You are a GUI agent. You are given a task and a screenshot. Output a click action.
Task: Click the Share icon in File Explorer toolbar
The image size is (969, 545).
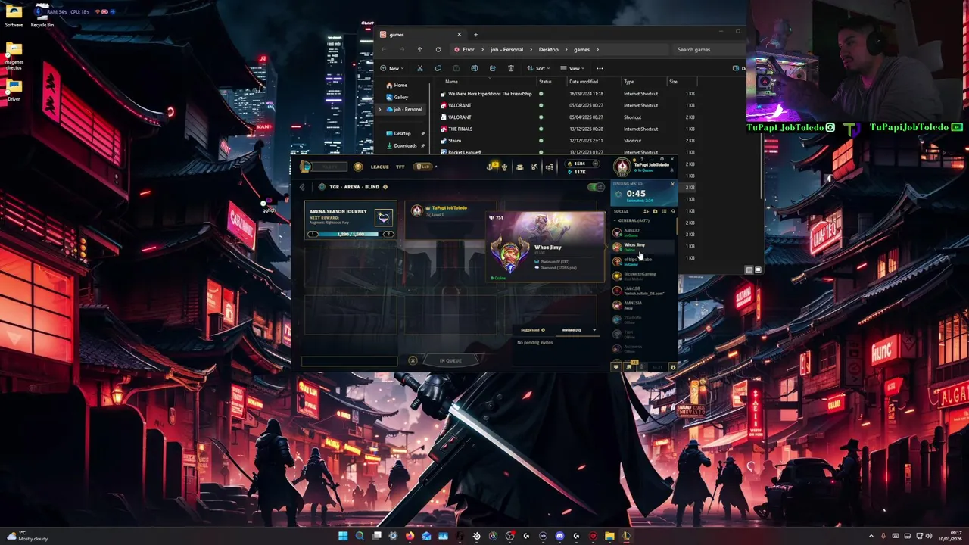pos(493,68)
